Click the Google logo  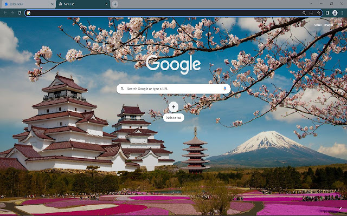tap(173, 64)
